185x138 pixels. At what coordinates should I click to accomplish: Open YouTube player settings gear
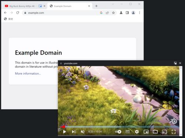click(x=137, y=132)
